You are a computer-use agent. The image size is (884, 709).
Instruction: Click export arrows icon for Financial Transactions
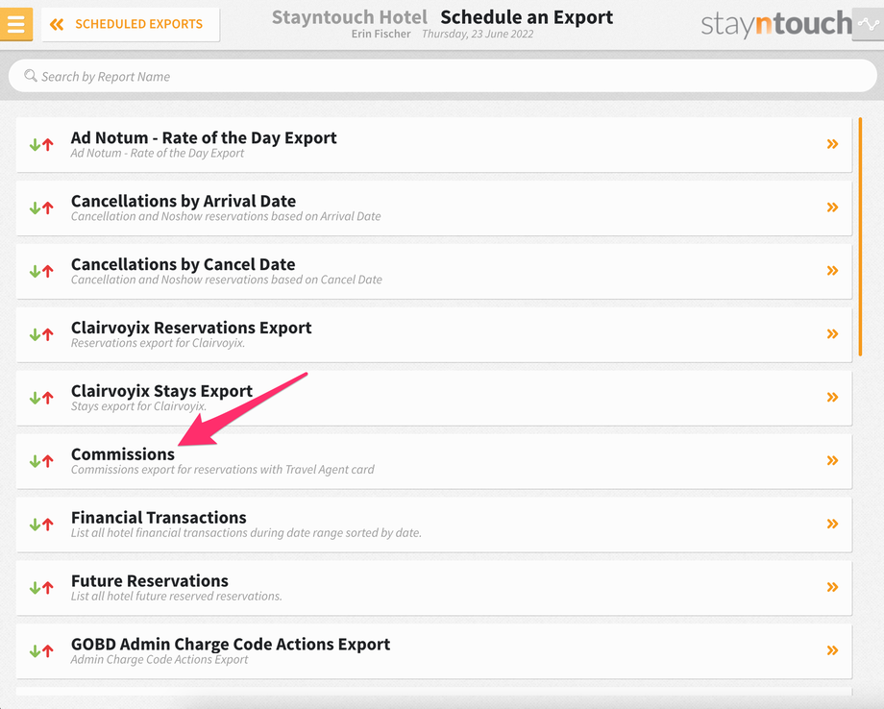point(41,525)
